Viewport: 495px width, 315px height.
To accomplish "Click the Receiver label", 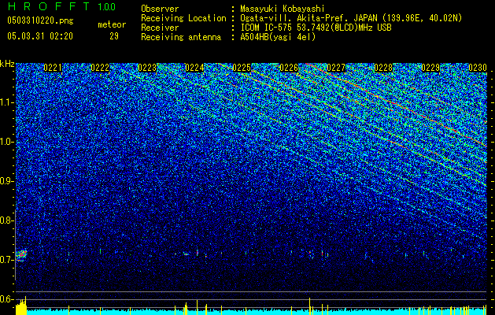I will [160, 28].
